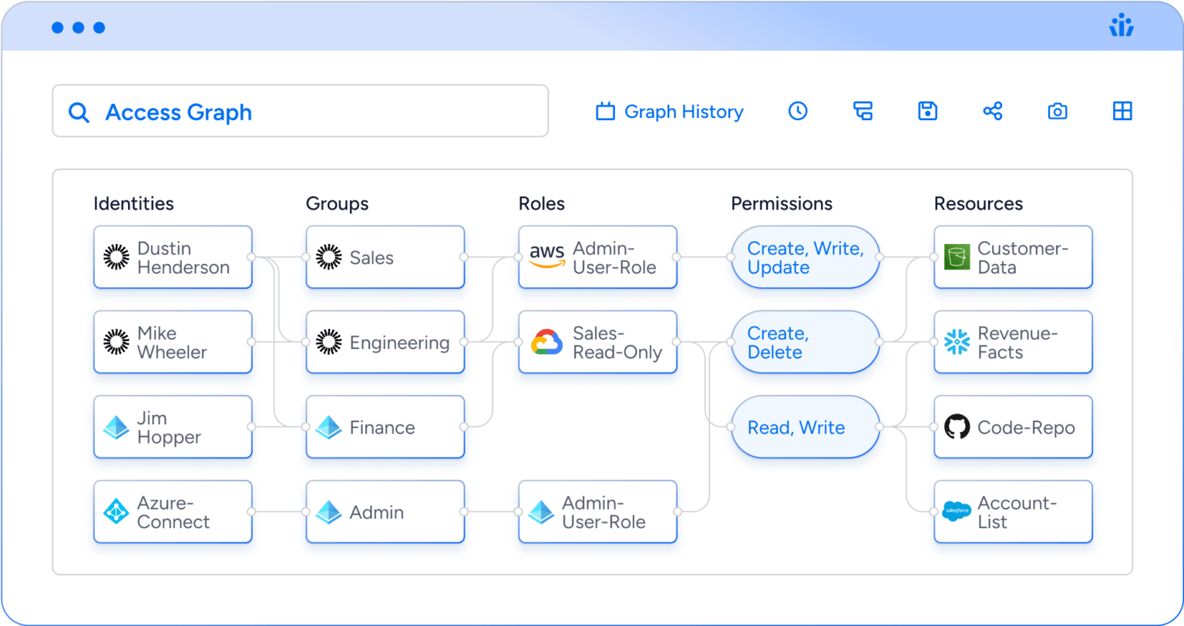
Task: Click the Revenue-Facts Snowflake resource
Action: (1013, 342)
